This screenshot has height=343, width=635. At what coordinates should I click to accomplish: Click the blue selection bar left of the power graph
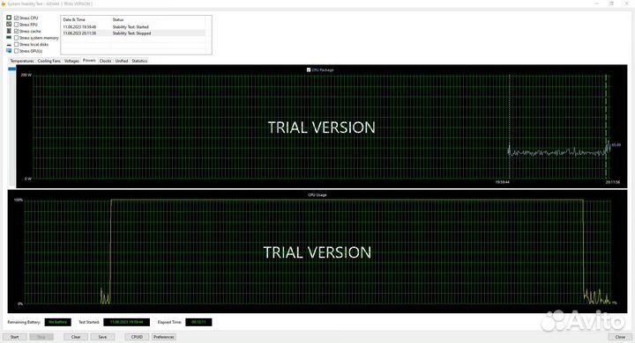tap(12, 69)
